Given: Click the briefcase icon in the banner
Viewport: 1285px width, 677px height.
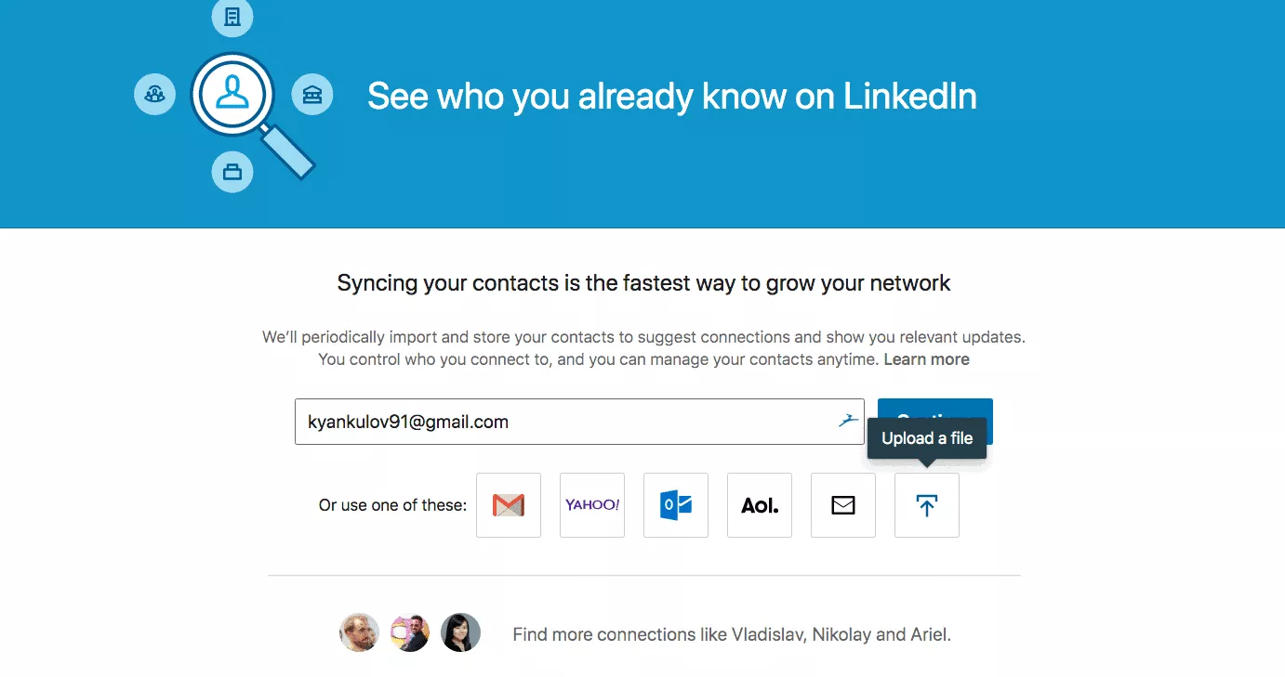Looking at the screenshot, I should tap(232, 172).
